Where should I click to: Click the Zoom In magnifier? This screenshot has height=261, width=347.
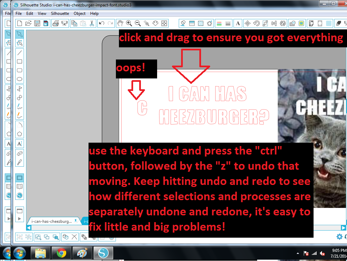tap(129, 23)
